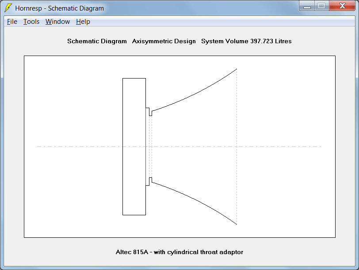Image resolution: width=359 pixels, height=270 pixels.
Task: Click the rear chamber rectangle in schematic
Action: 134,146
